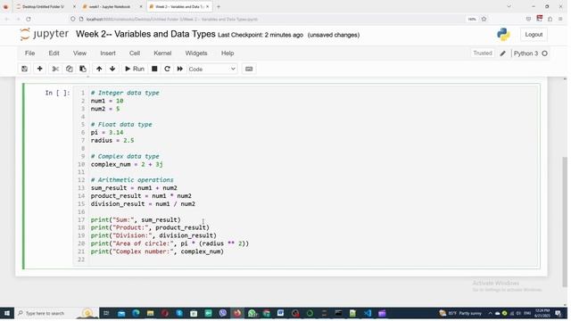Switch to week1 - Jupyter Notebook tab
Viewport: 571px width, 321px height.
109,6
